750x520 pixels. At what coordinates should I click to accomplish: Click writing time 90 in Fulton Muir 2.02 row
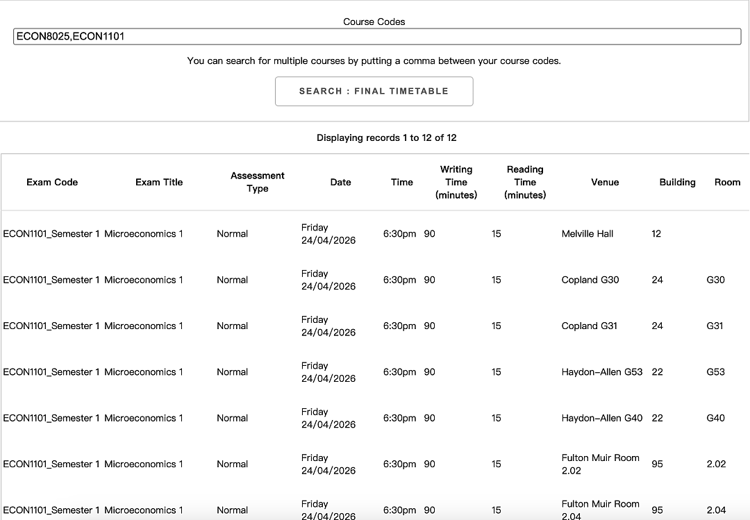click(x=430, y=464)
